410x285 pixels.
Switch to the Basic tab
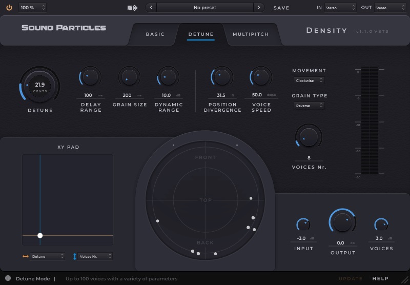tap(155, 34)
